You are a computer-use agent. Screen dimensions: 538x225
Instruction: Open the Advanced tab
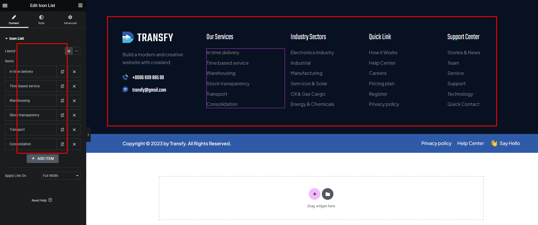click(70, 20)
